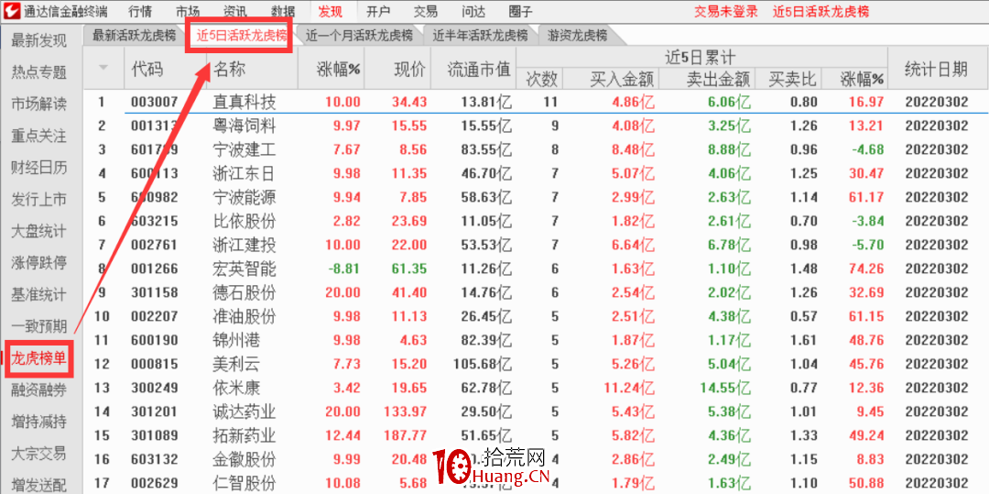This screenshot has height=494, width=989.
Task: Open 增发送配 in the sidebar
Action: [x=38, y=485]
